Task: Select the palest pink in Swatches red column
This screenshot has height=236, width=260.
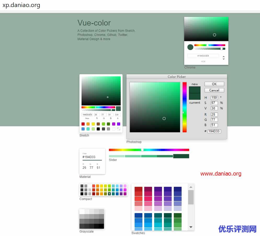Action: coord(138,208)
